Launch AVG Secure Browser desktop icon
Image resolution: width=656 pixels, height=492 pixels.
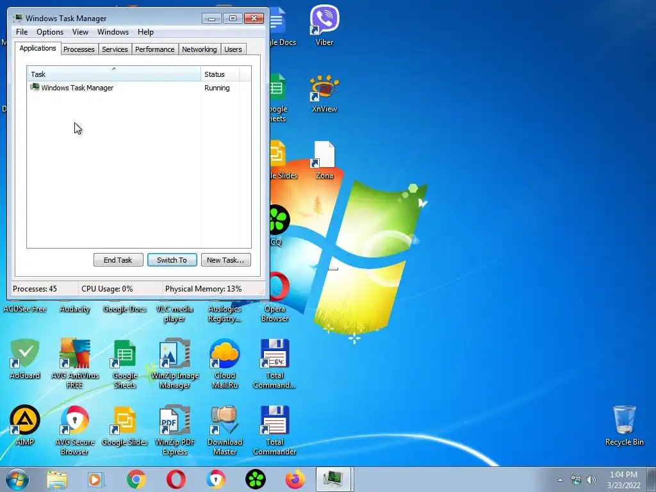coord(74,429)
